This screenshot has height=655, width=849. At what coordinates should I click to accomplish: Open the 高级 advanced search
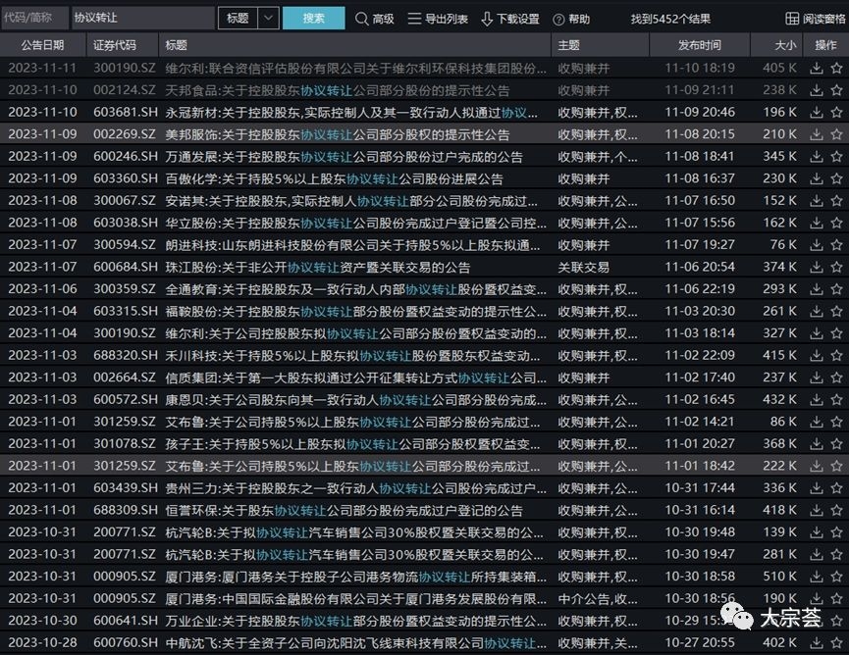pos(374,18)
